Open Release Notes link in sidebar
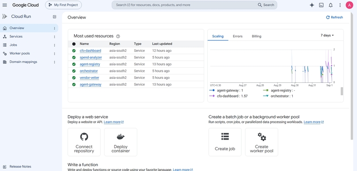Image resolution: width=357 pixels, height=171 pixels. [x=20, y=167]
